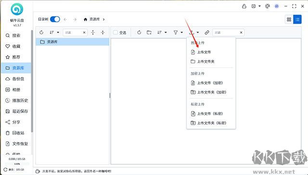Refresh the directory tree panel
Viewport: 308px width, 175px height.
tap(41, 32)
